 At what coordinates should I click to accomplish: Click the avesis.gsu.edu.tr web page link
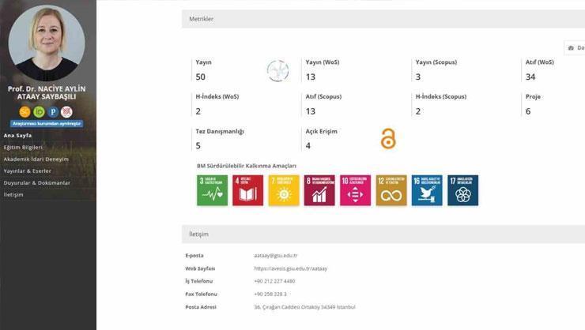pos(290,268)
